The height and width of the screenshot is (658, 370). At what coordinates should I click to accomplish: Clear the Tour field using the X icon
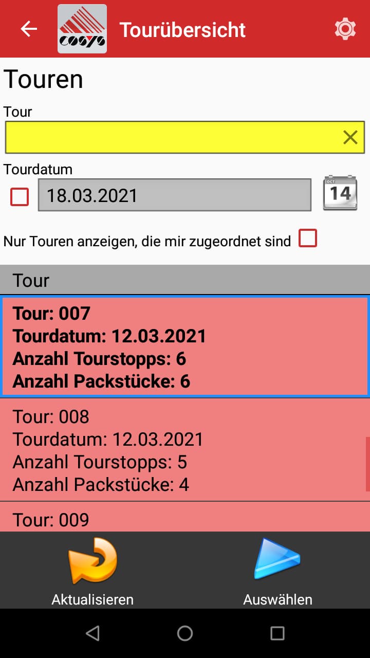pos(351,137)
